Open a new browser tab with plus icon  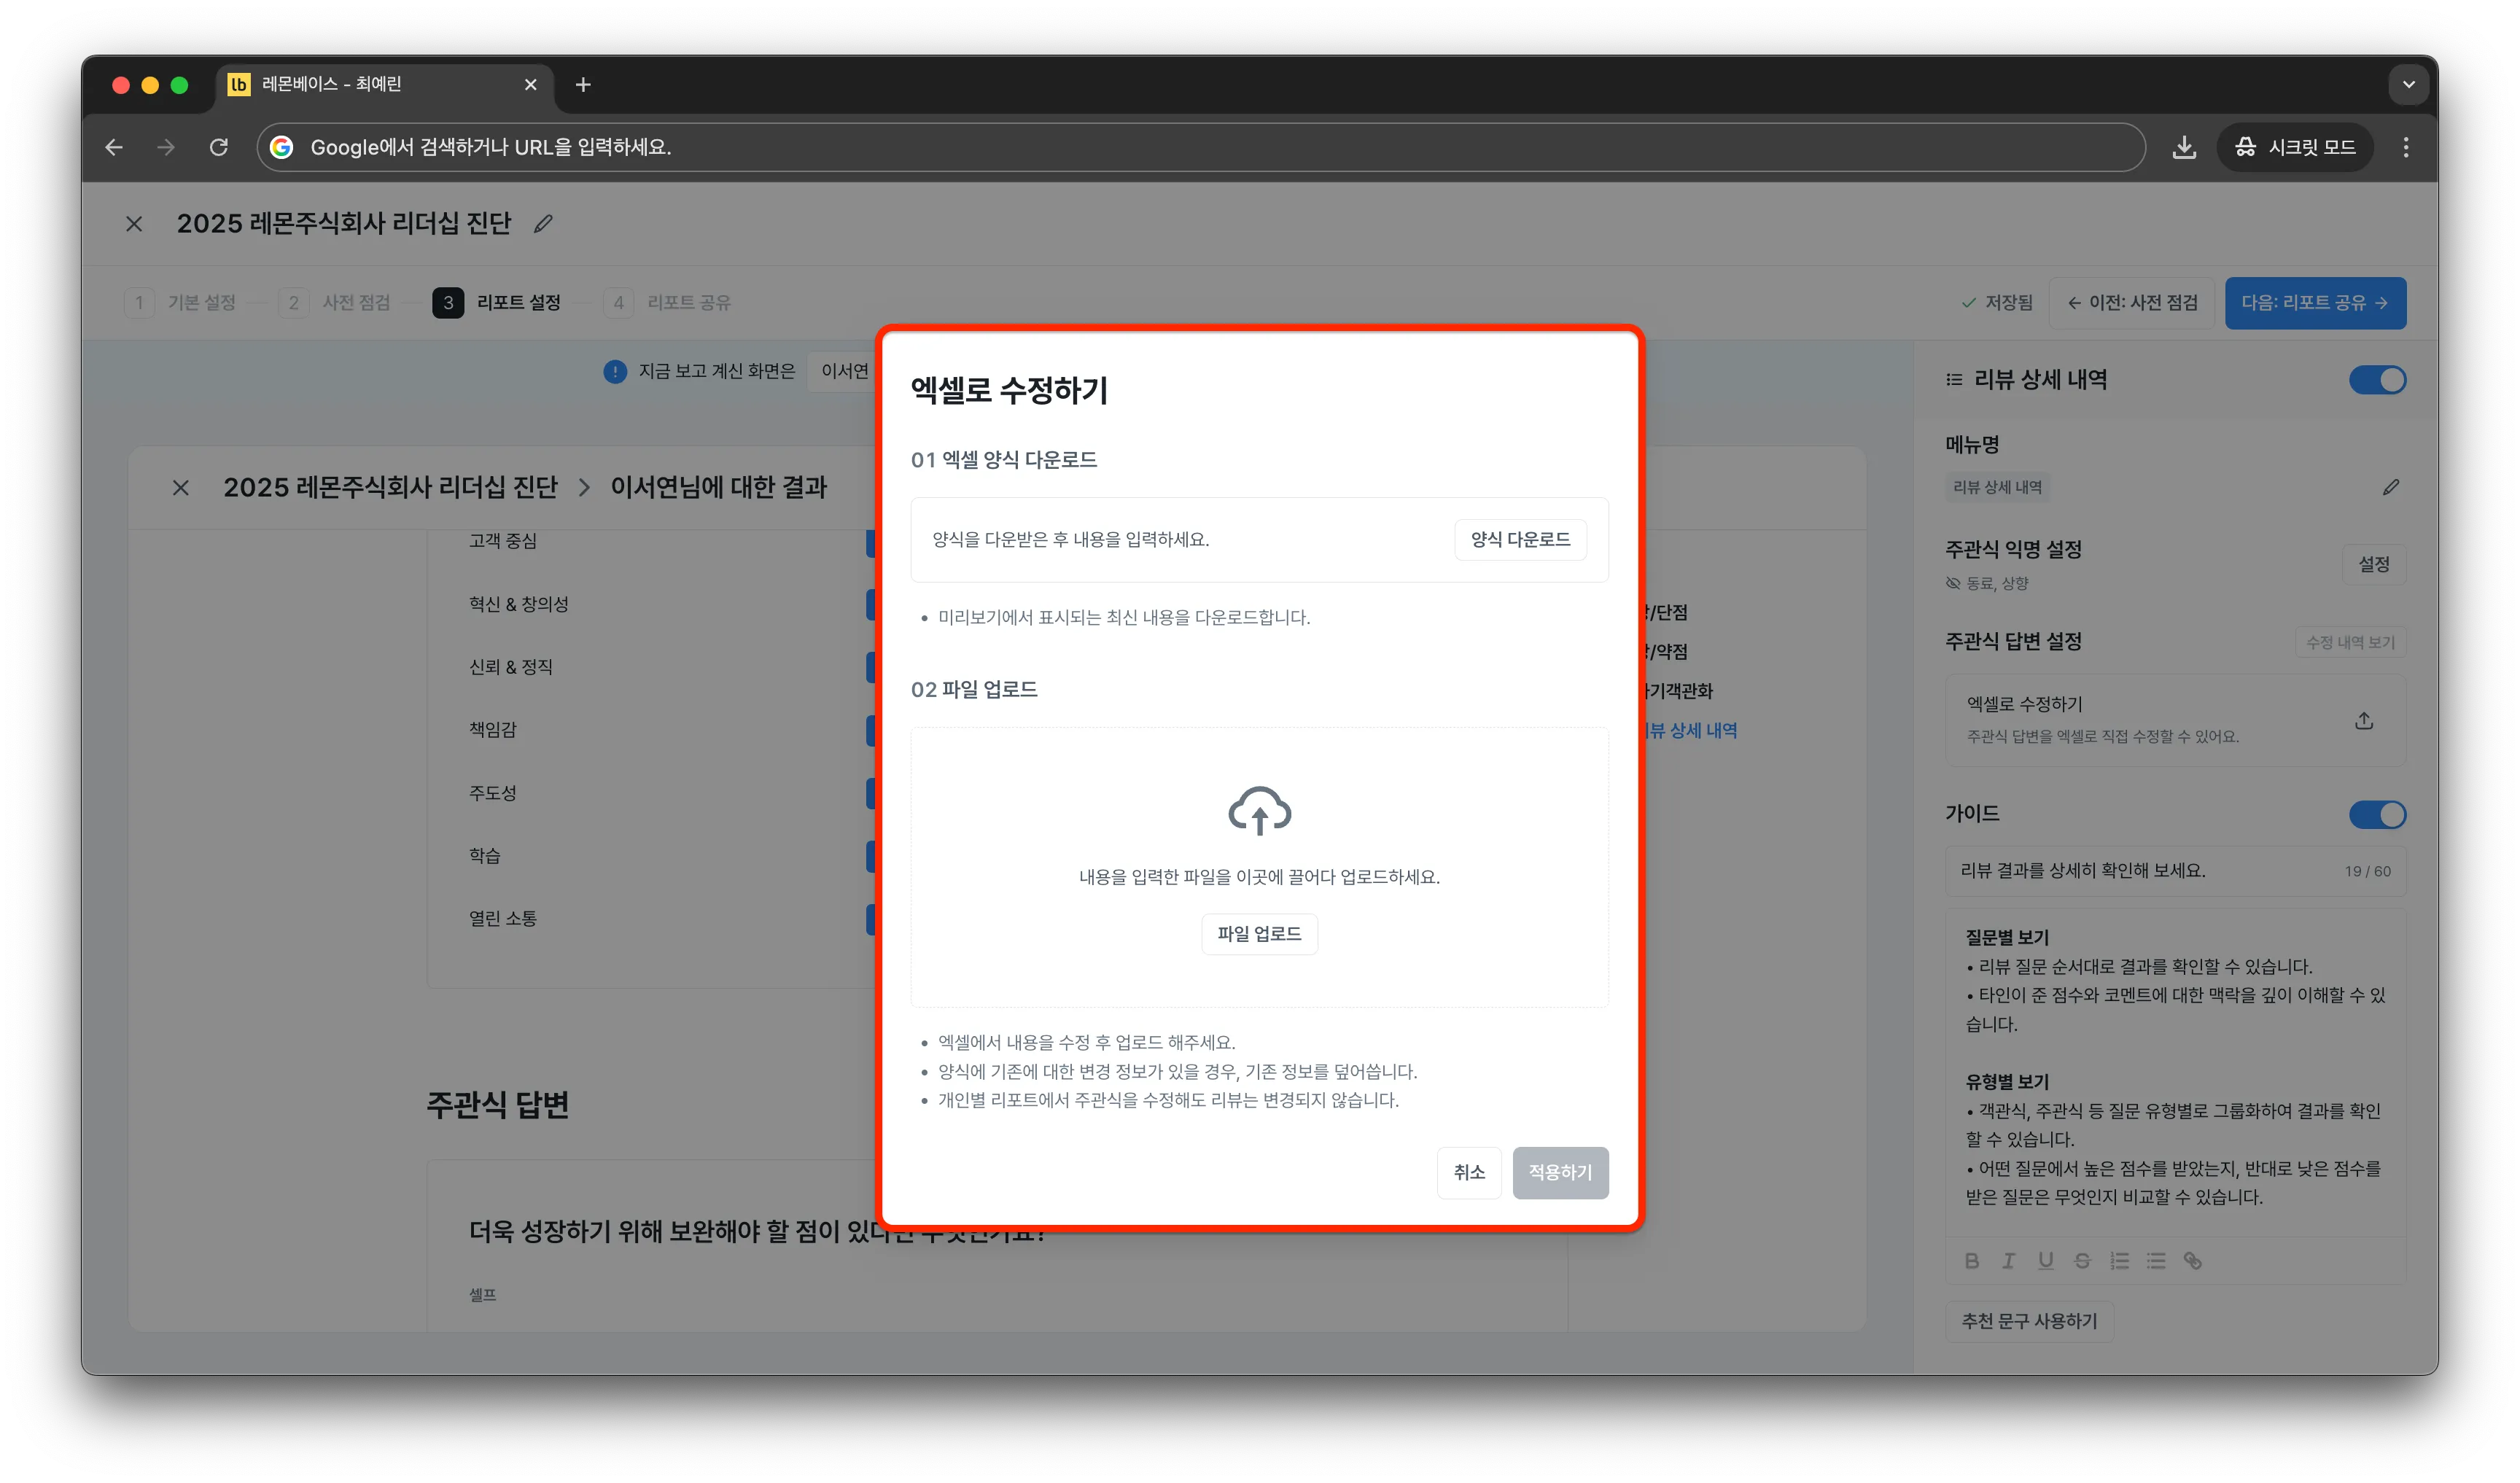[x=583, y=85]
